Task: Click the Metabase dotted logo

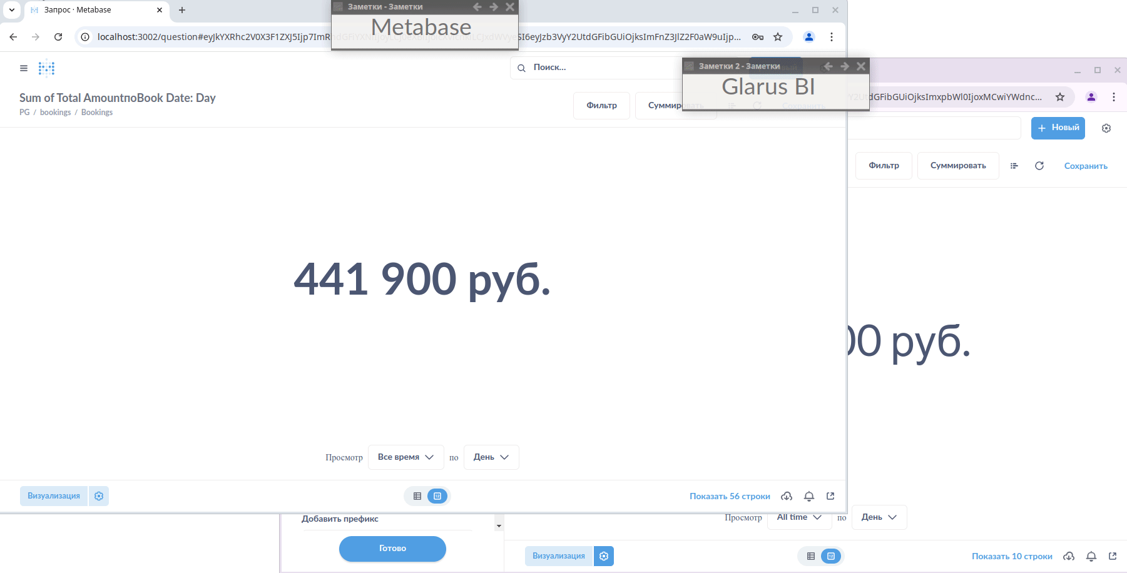Action: click(46, 68)
